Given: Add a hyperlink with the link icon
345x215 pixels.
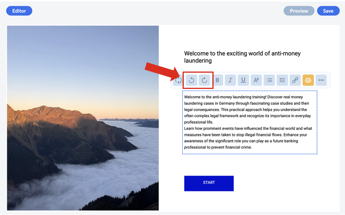Looking at the screenshot, I should point(295,80).
